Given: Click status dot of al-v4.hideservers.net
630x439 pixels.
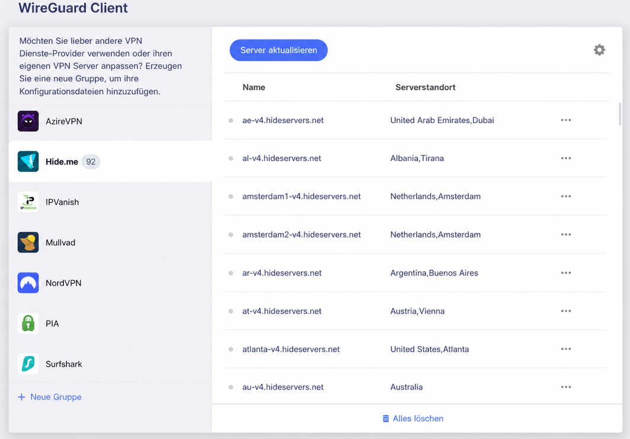Looking at the screenshot, I should 231,158.
